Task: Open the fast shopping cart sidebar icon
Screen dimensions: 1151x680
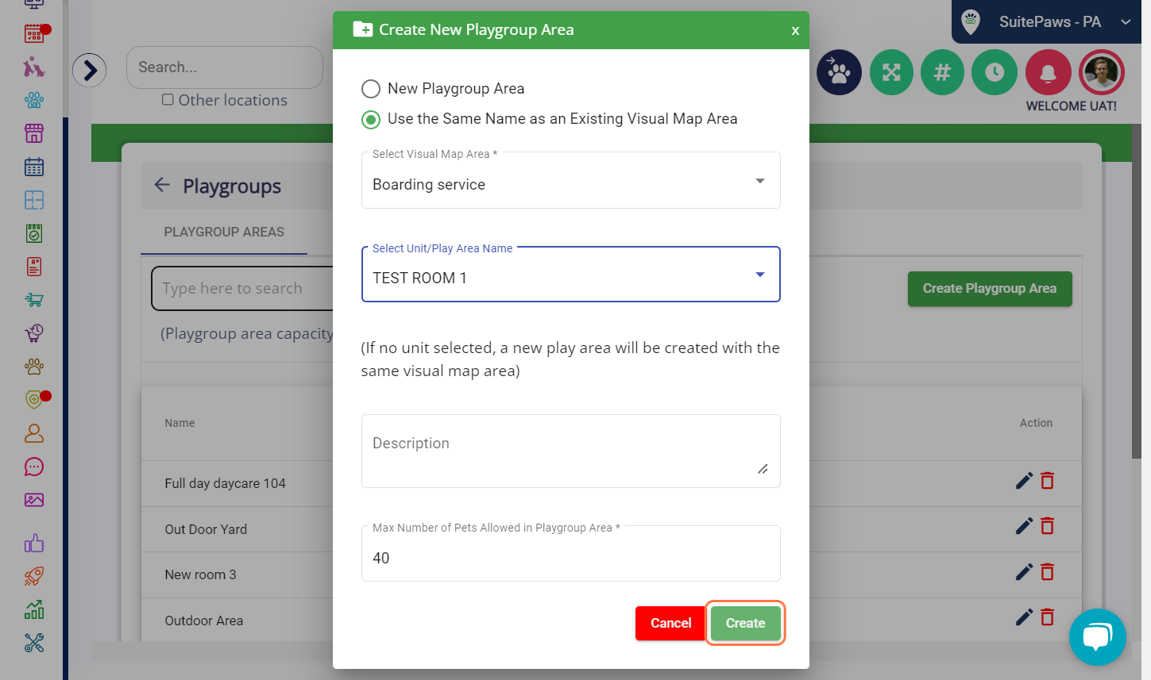Action: (x=34, y=300)
